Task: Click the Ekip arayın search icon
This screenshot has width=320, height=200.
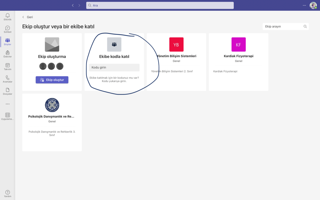Action: (305, 26)
